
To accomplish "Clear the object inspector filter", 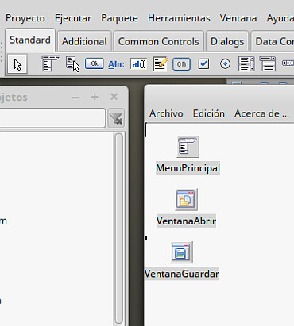I will coord(116,118).
